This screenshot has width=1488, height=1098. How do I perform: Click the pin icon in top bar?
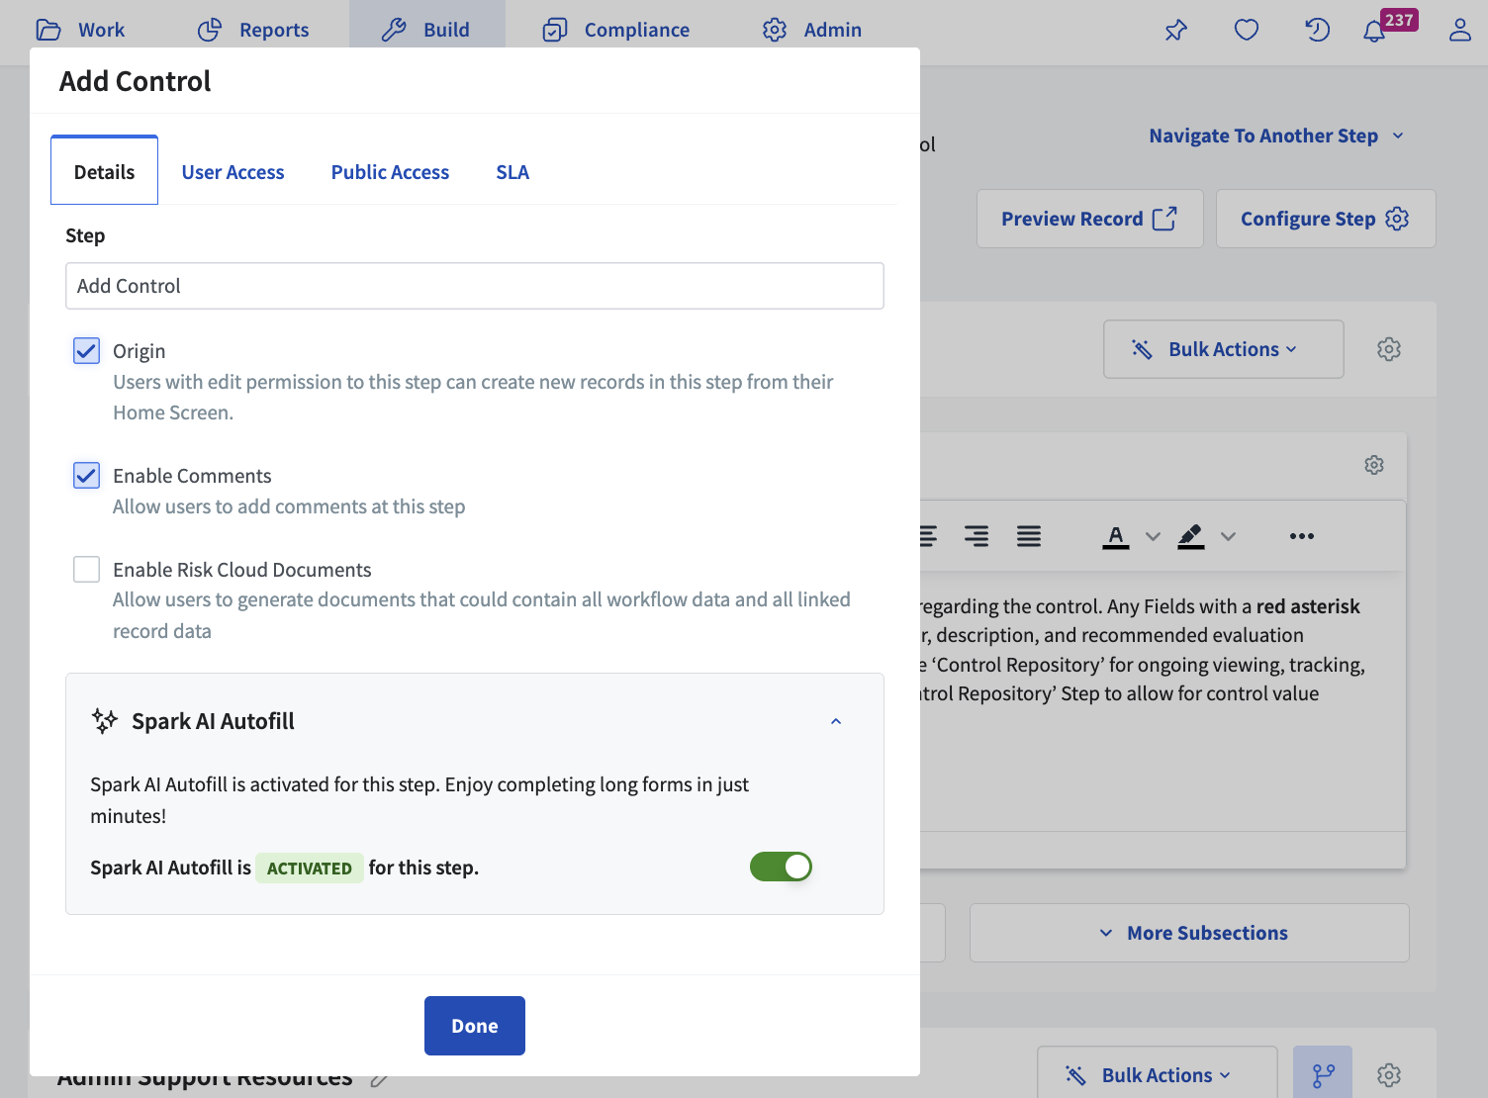click(x=1175, y=31)
